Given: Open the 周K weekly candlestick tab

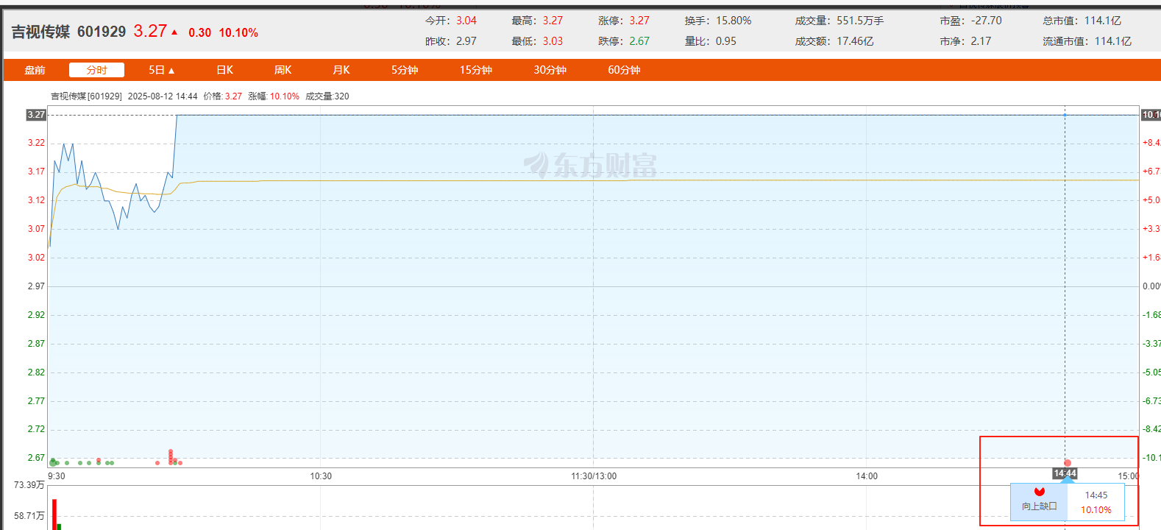Looking at the screenshot, I should coord(283,70).
